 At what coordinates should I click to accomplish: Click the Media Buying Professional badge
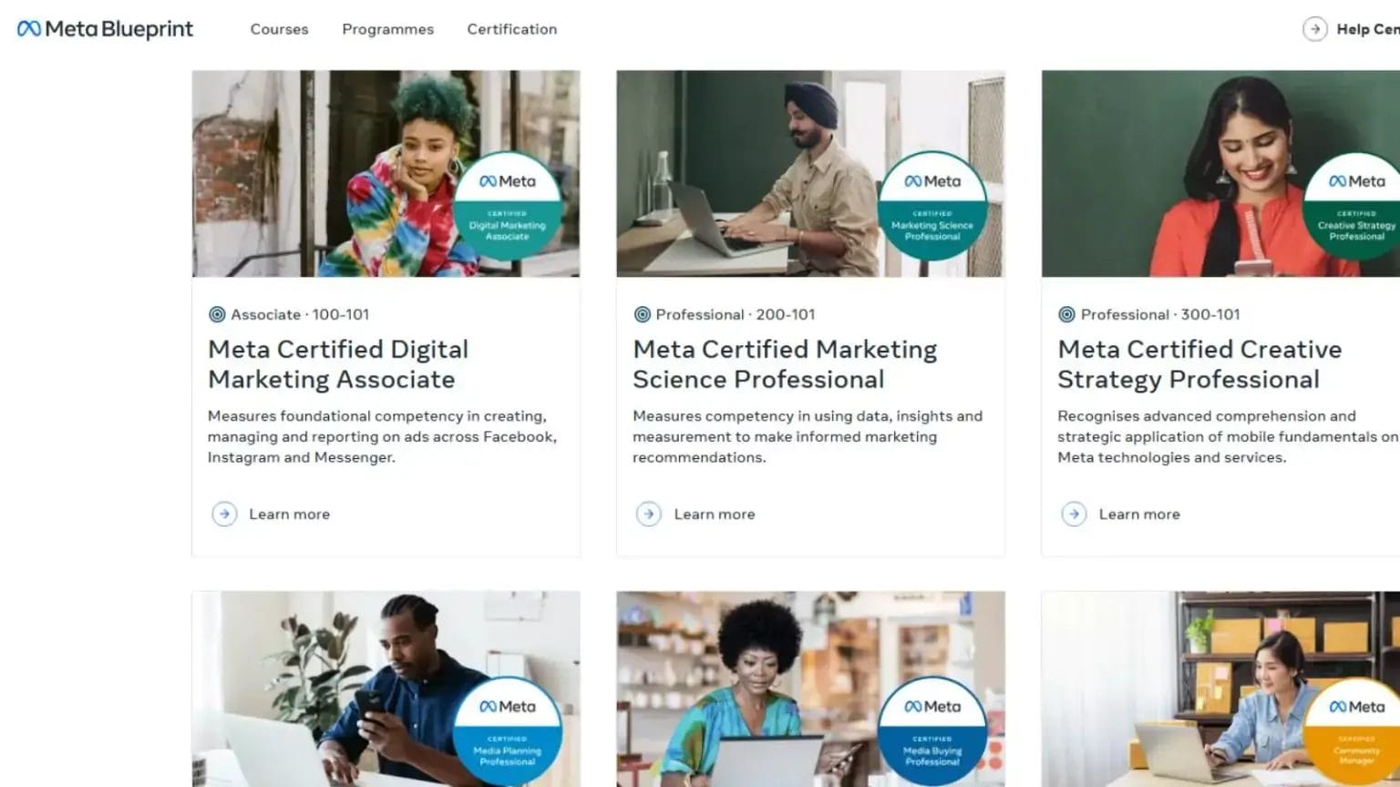932,731
